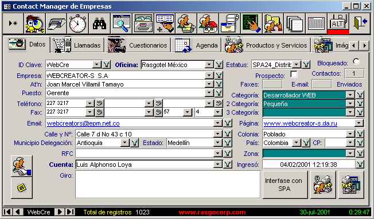Click the binoculars search toolbar icon
Screen dimensions: 374x219
[x=99, y=24]
